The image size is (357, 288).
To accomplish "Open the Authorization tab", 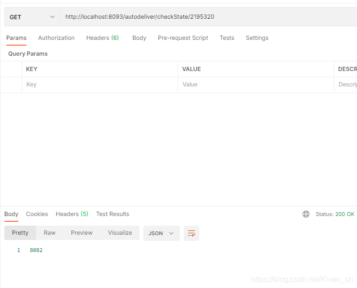I will click(56, 38).
